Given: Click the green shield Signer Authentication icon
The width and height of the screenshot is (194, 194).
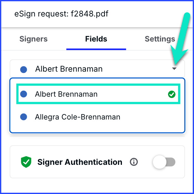Looking at the screenshot, I should coord(26,162).
